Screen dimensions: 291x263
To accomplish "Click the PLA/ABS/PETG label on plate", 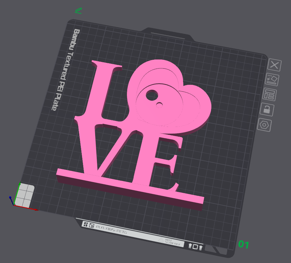I will 111,229.
